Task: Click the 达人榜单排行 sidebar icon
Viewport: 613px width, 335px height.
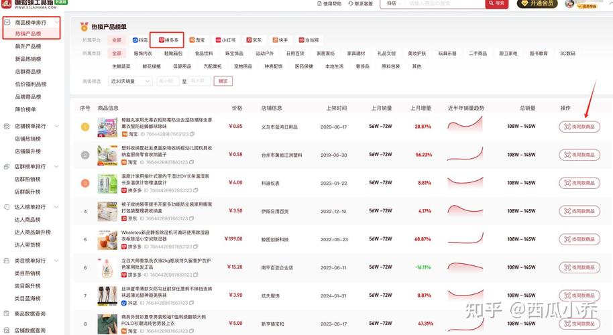Action: (x=7, y=207)
